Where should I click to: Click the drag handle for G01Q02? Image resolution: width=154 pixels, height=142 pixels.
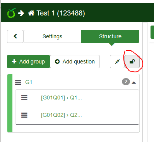click(24, 115)
